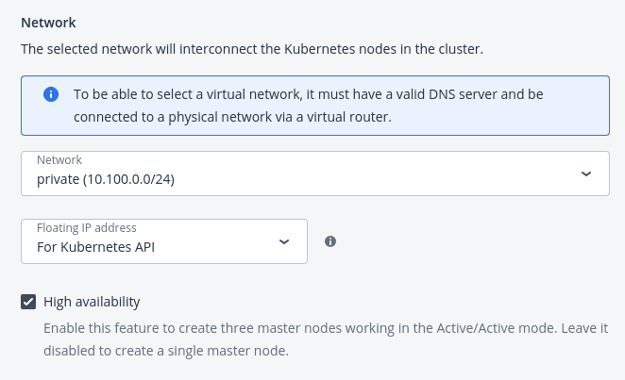This screenshot has height=380, width=625.
Task: Click the text about interconnecting Kubernetes nodes
Action: click(x=252, y=49)
